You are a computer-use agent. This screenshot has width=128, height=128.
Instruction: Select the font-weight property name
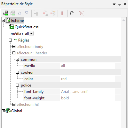[41, 98]
